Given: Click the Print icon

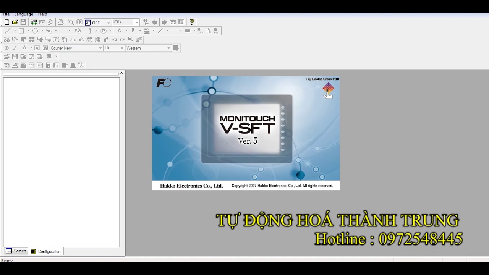Looking at the screenshot, I should click(x=60, y=22).
